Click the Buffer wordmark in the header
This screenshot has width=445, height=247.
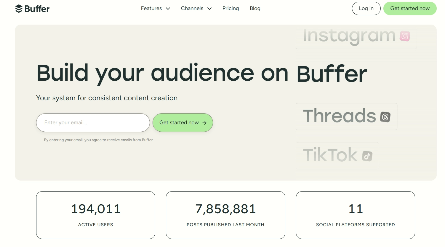[x=37, y=9]
